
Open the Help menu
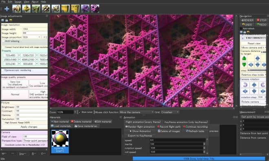(x=43, y=2)
